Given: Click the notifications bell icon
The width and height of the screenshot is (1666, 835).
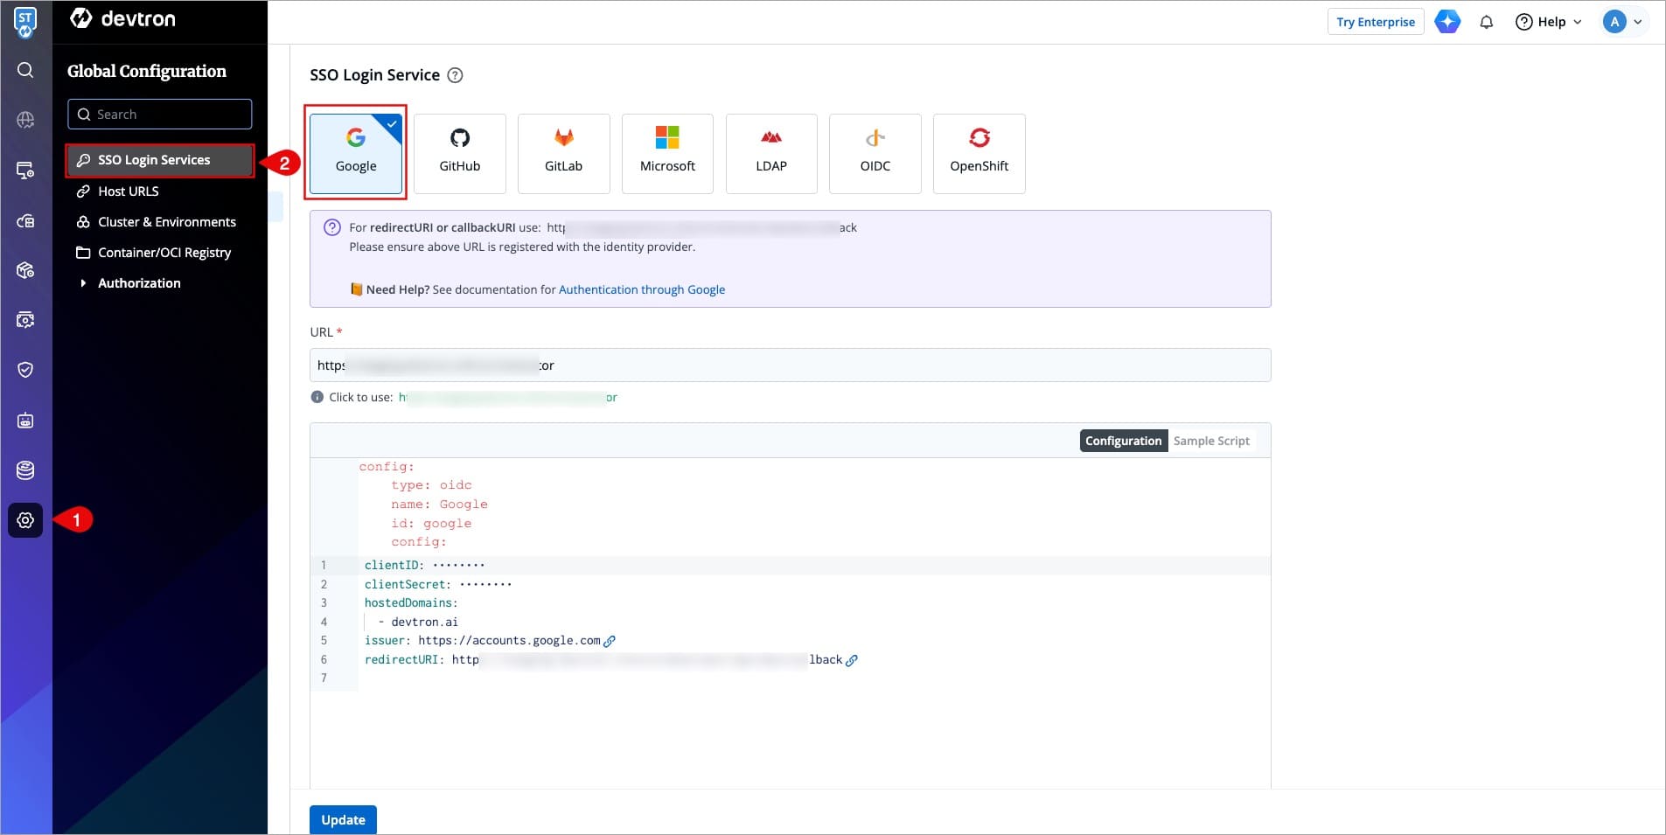Looking at the screenshot, I should click(x=1486, y=22).
